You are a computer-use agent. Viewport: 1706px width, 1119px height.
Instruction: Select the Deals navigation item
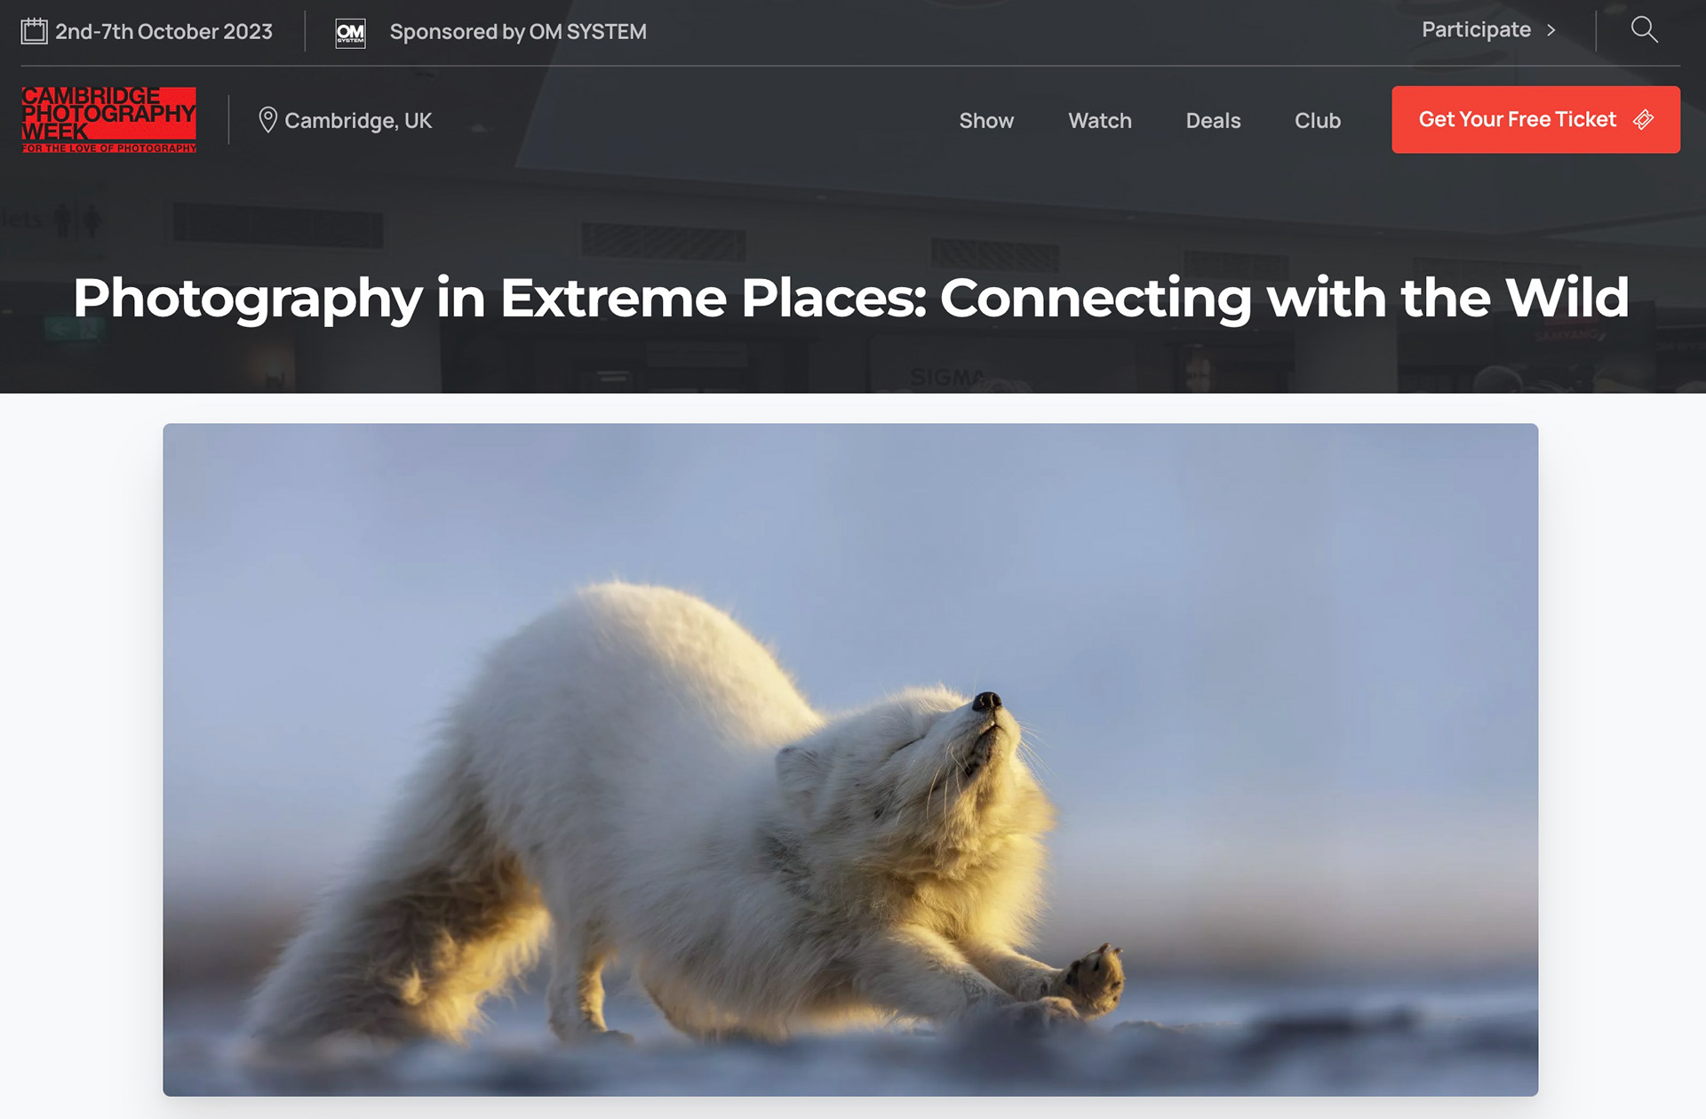point(1213,120)
